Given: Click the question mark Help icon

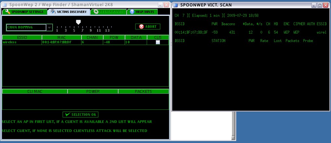Looking at the screenshot, I should click(132, 12).
